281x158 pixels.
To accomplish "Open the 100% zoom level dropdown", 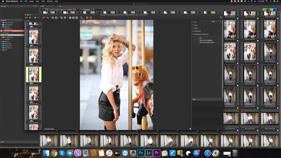I will 214,22.
